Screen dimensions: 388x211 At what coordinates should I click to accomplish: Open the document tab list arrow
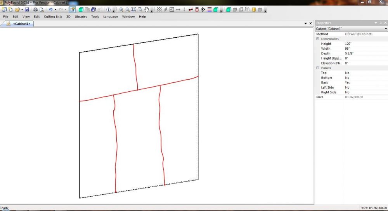click(306, 23)
